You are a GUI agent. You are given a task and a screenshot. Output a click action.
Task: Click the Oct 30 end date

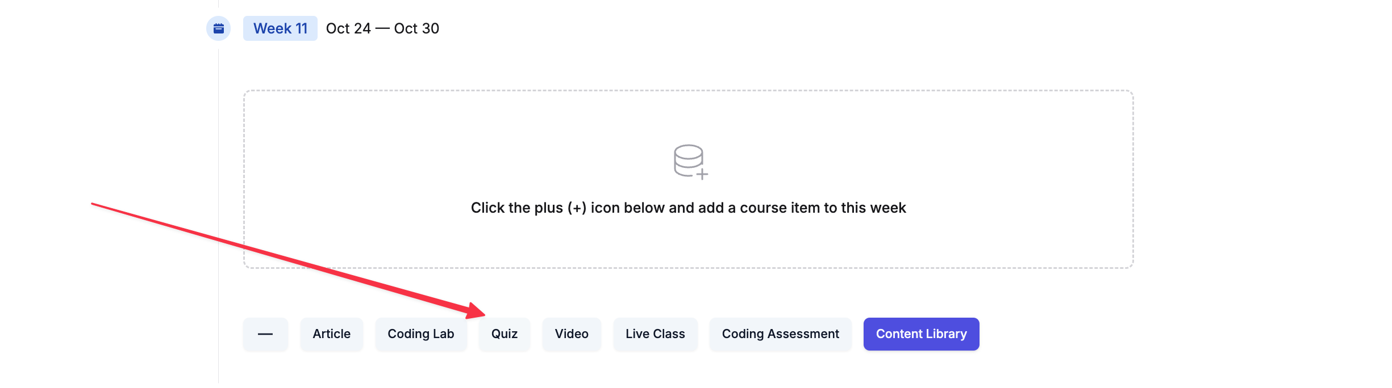pos(416,28)
